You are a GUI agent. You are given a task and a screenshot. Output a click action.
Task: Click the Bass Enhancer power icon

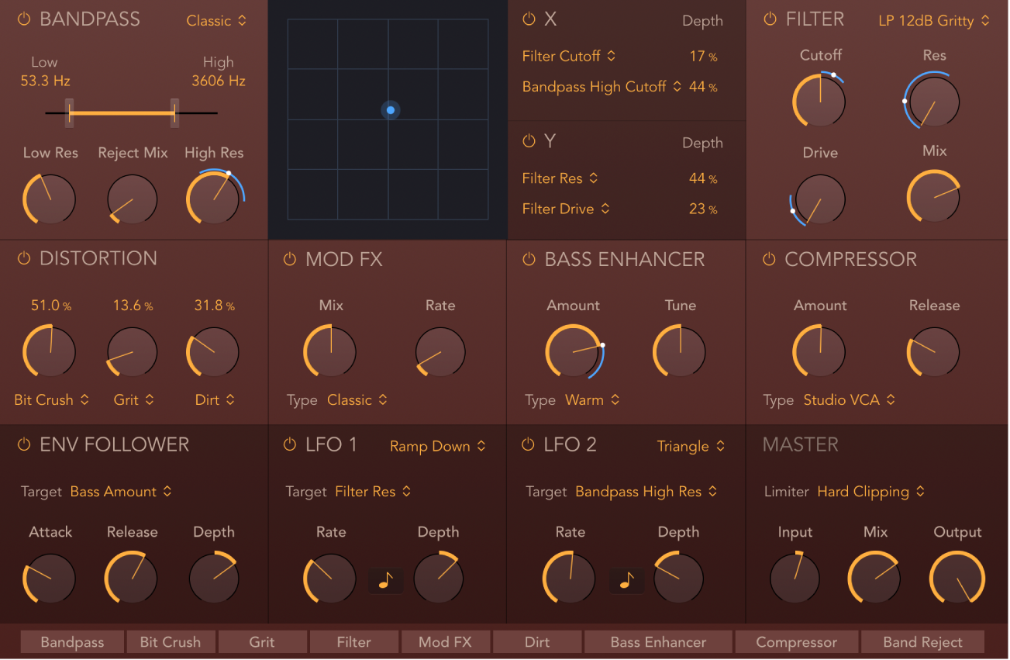point(529,259)
